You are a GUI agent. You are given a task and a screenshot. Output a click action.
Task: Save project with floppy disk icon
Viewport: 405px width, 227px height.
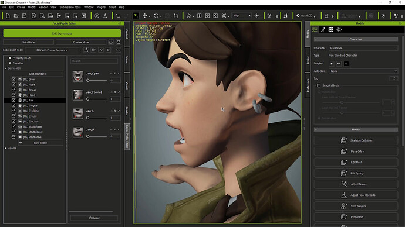24,16
